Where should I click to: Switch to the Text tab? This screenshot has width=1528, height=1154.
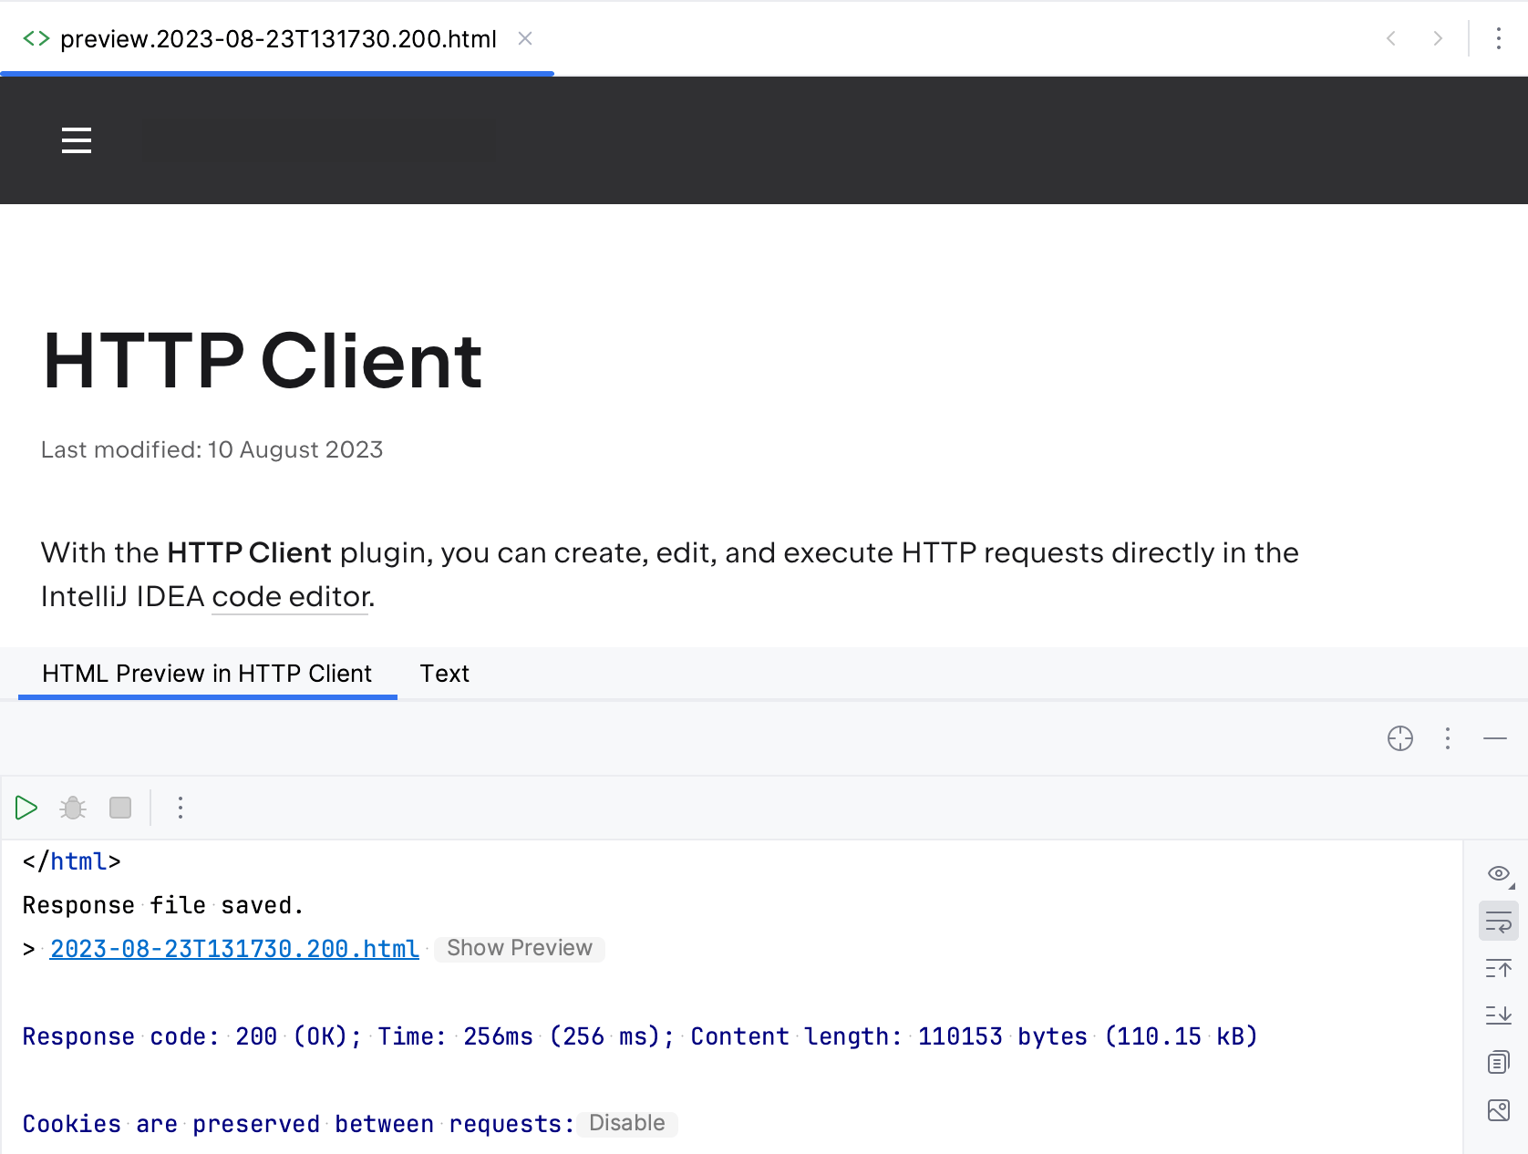[444, 674]
